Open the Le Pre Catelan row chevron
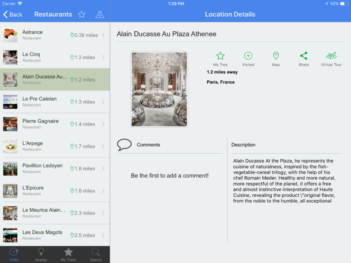The height and width of the screenshot is (263, 351). point(103,102)
